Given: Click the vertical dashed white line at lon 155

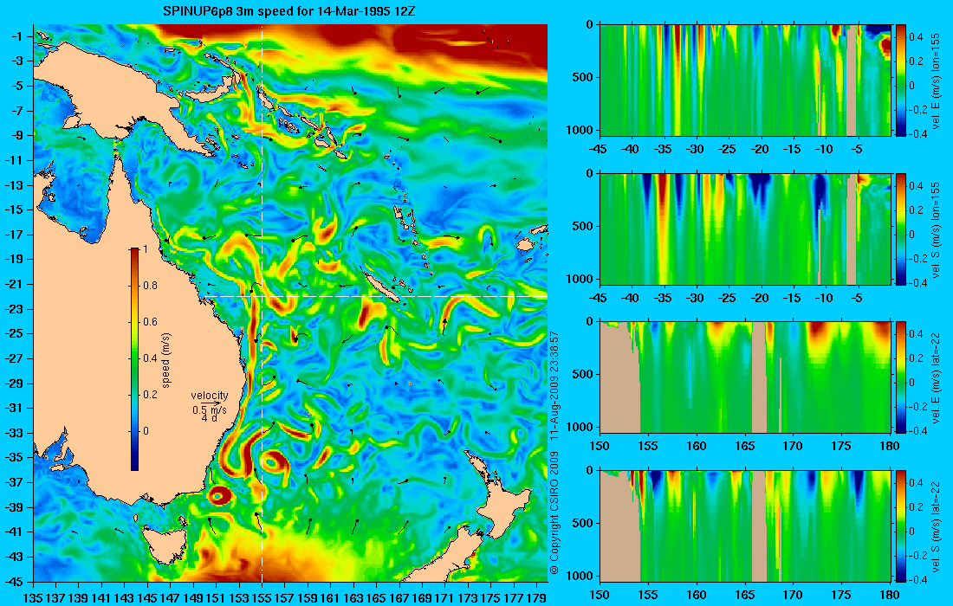Looking at the screenshot, I should (x=262, y=304).
